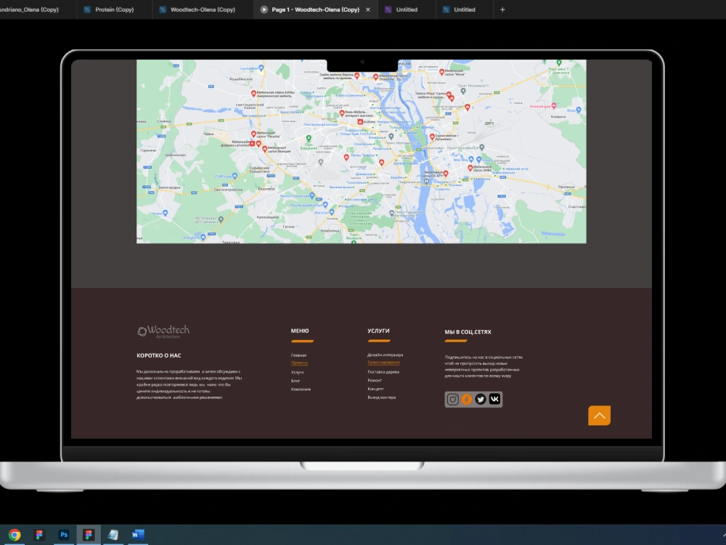This screenshot has width=726, height=545.
Task: Open the Word icon in the taskbar
Action: tap(137, 535)
